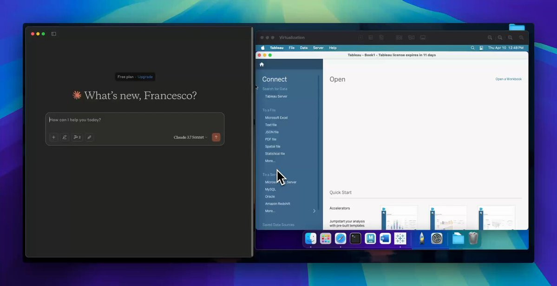The width and height of the screenshot is (557, 286).
Task: Click the date and time in VM menu bar
Action: [505, 48]
